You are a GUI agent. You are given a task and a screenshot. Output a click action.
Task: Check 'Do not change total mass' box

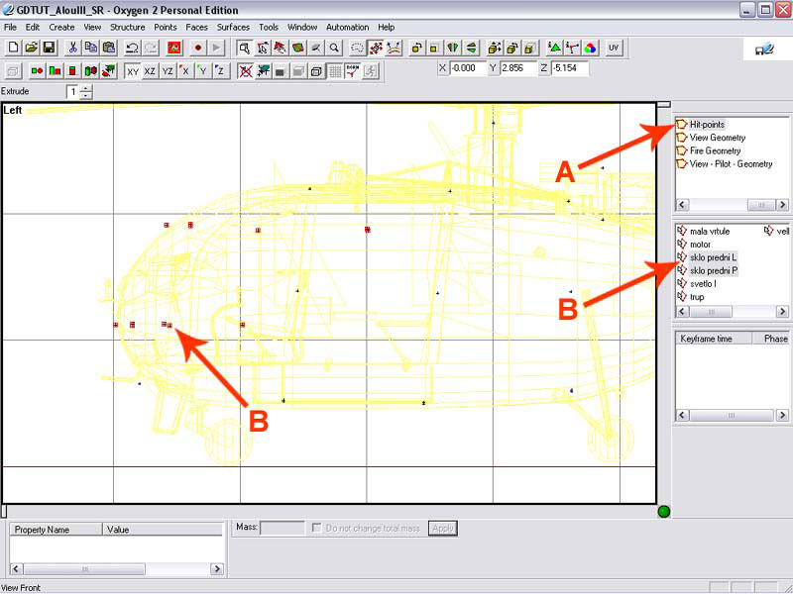click(317, 529)
